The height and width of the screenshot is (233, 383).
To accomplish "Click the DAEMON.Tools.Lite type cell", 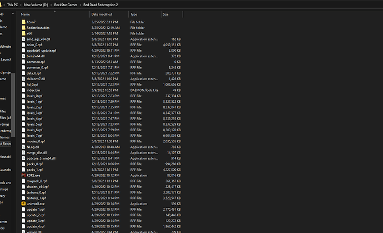I will (x=144, y=90).
